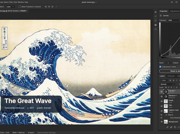The width and height of the screenshot is (180, 134).
Task: Click the black point on the curve
Action: pyautogui.click(x=161, y=56)
